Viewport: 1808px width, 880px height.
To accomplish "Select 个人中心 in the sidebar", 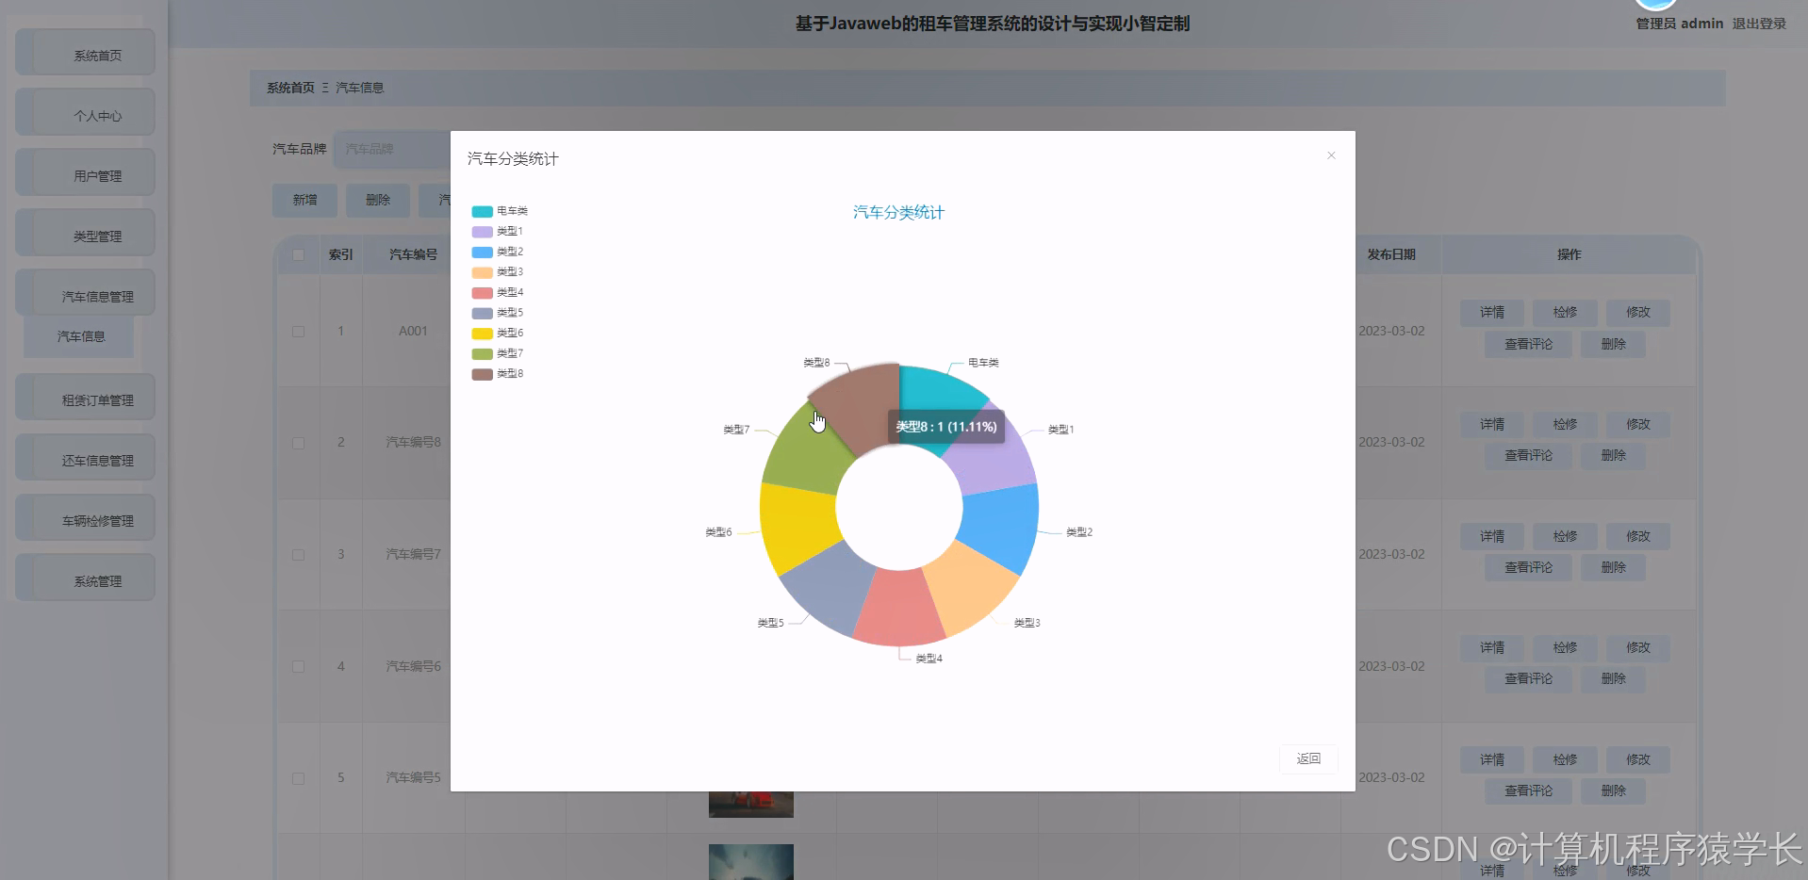I will (84, 112).
